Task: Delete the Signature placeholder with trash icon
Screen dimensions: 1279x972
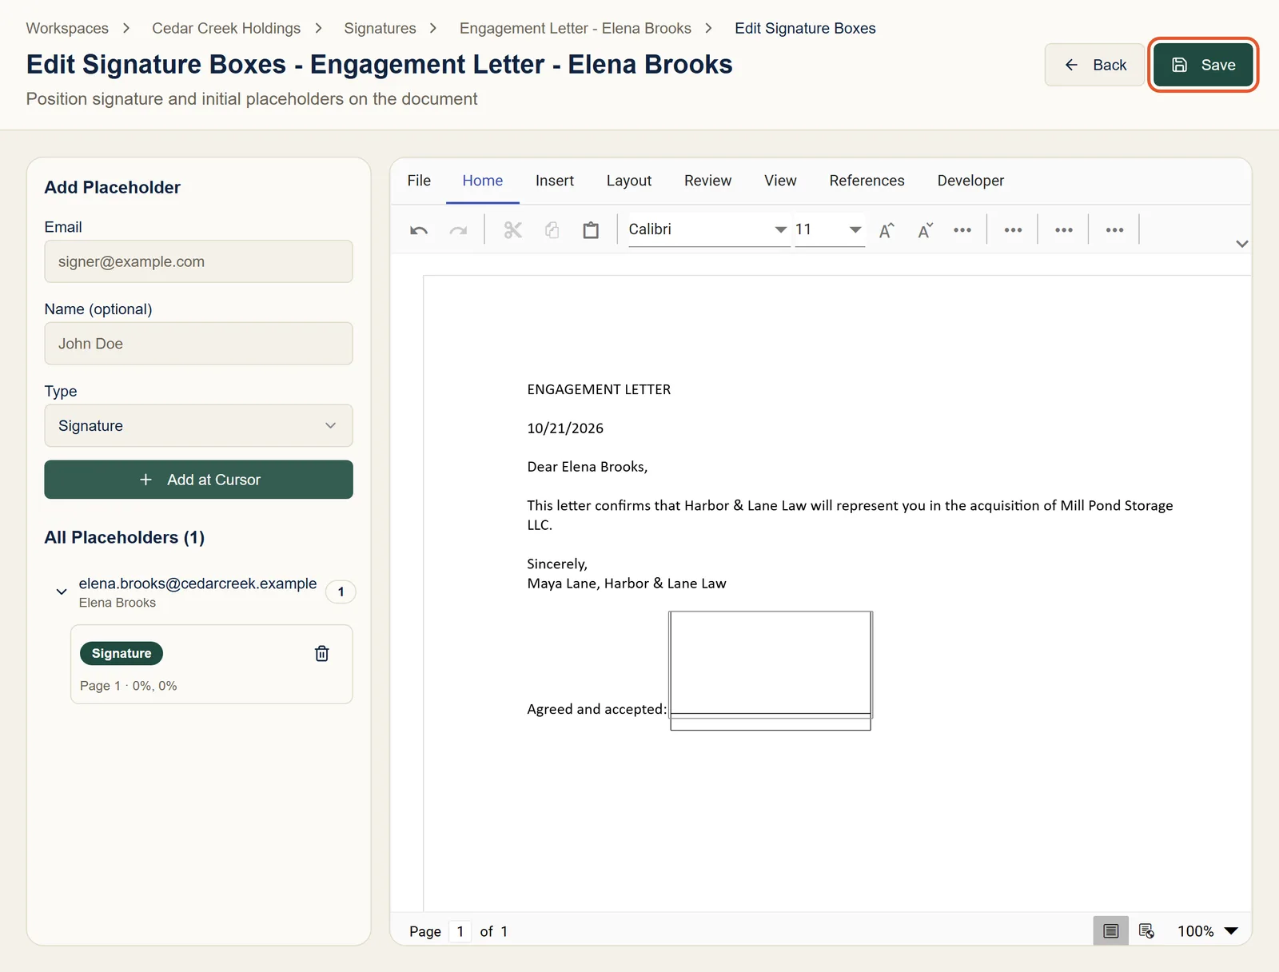Action: tap(322, 654)
